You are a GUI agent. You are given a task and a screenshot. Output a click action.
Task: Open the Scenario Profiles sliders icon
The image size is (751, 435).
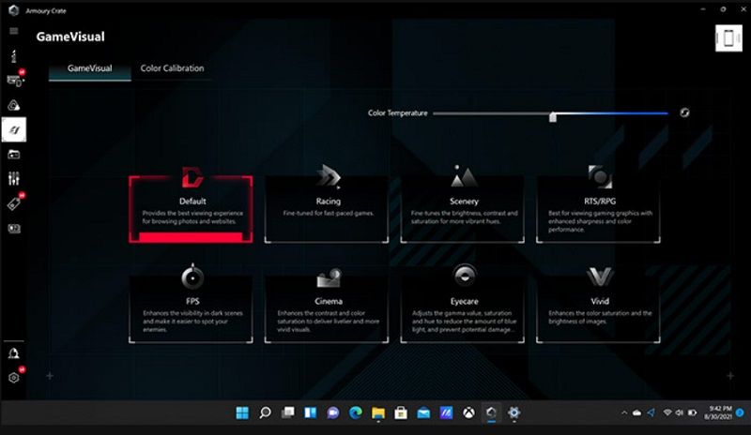pos(14,179)
